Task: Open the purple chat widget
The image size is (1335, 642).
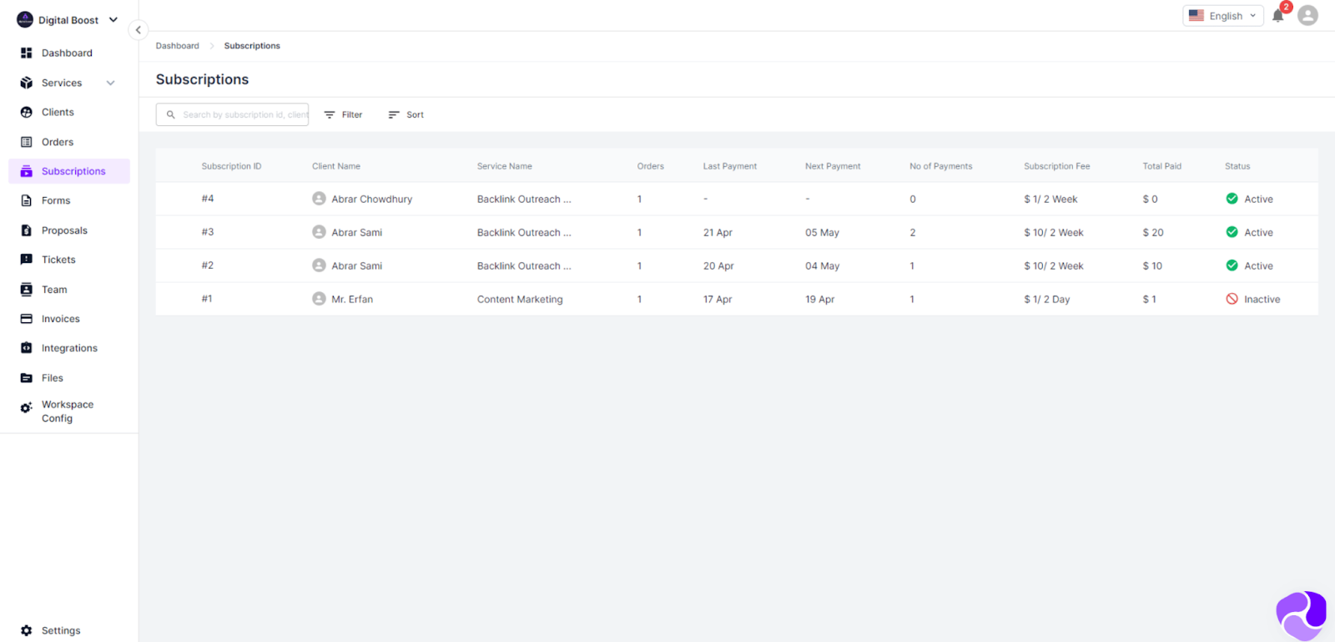Action: [x=1301, y=615]
